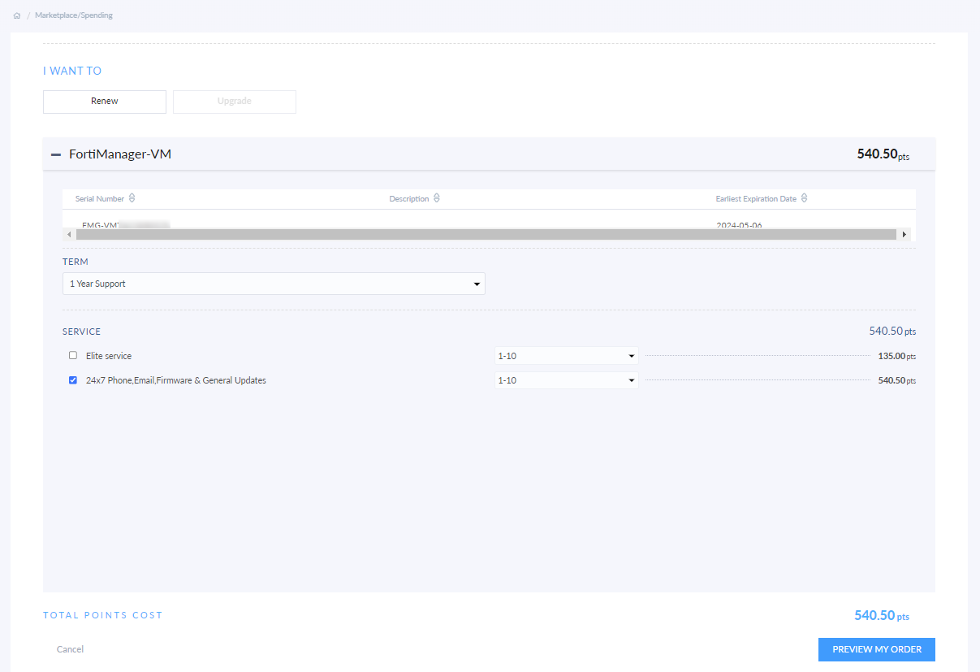The width and height of the screenshot is (980, 672).
Task: Sort by Earliest Expiration Date sort icon
Action: [x=804, y=198]
